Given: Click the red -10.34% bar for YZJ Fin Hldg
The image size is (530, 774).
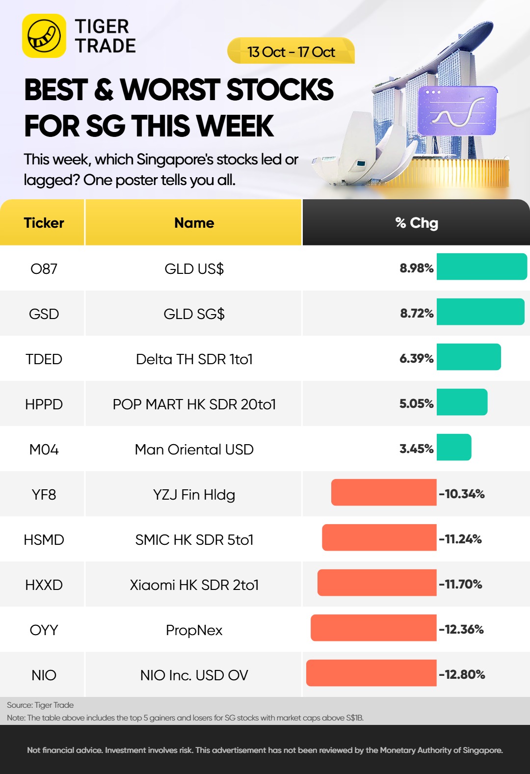Looking at the screenshot, I should 384,493.
